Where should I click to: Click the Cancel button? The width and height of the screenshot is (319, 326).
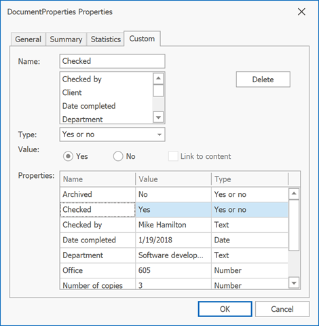tap(282, 309)
